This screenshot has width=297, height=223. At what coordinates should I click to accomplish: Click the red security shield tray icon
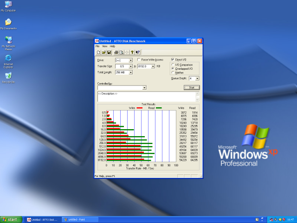click(284, 220)
